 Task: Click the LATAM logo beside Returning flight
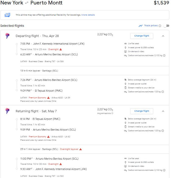(7, 111)
